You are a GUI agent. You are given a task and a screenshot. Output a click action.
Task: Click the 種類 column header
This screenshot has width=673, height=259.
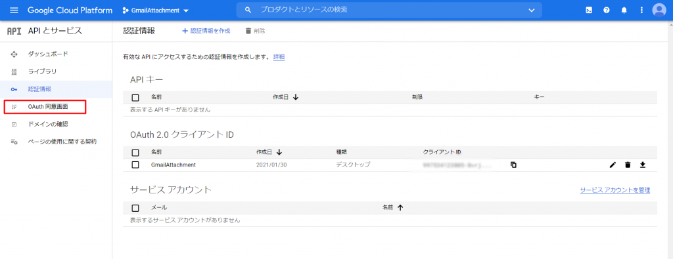(341, 152)
